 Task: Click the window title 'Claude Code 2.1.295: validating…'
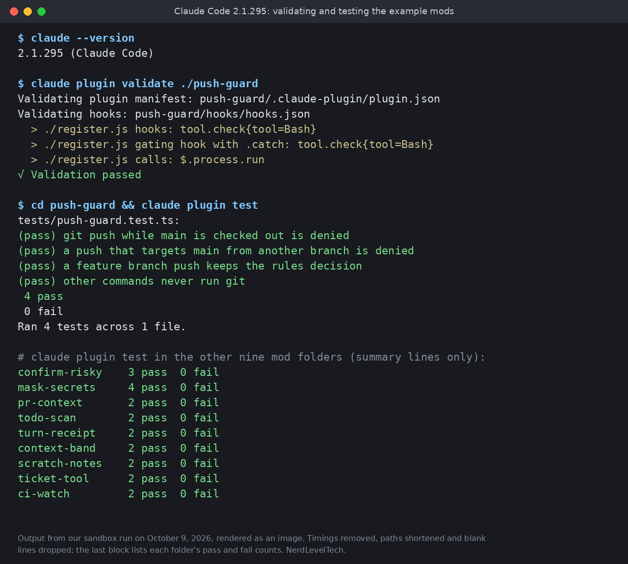[x=314, y=11]
